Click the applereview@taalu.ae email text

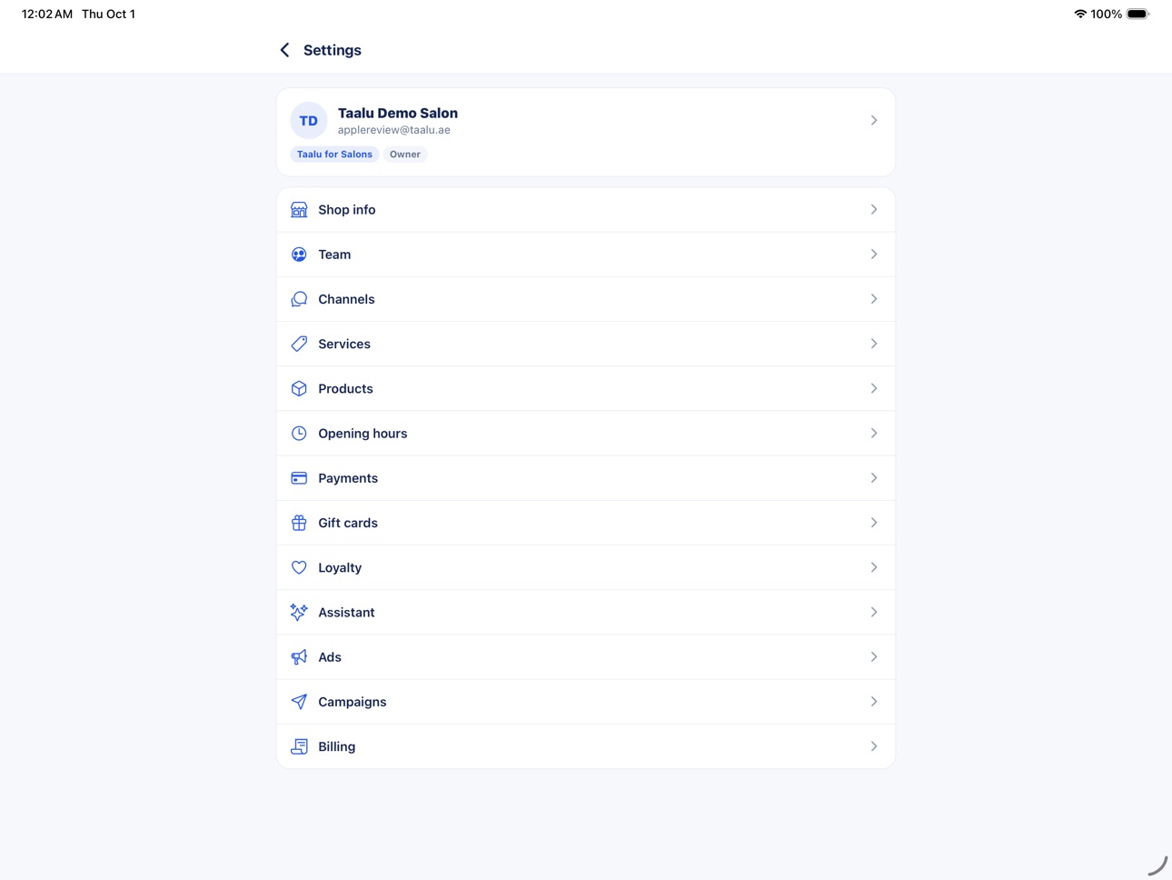tap(394, 130)
